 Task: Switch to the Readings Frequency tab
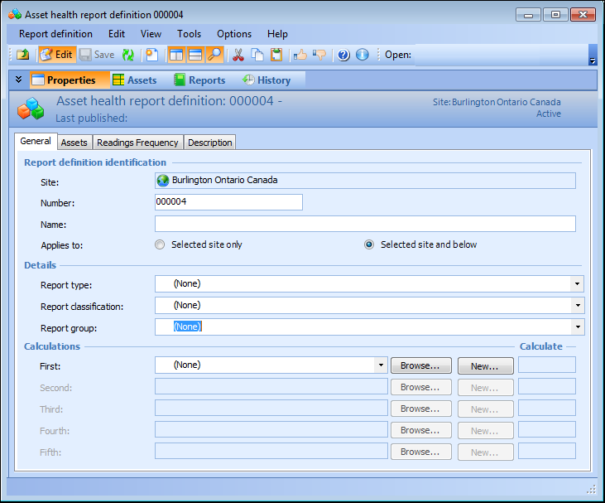click(137, 143)
